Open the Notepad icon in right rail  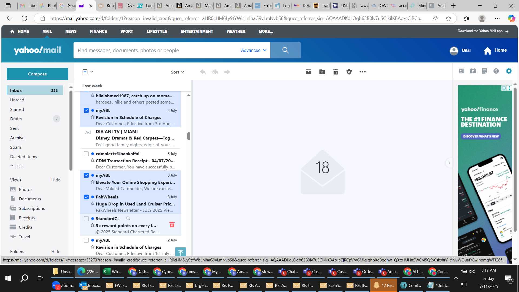[x=484, y=71]
